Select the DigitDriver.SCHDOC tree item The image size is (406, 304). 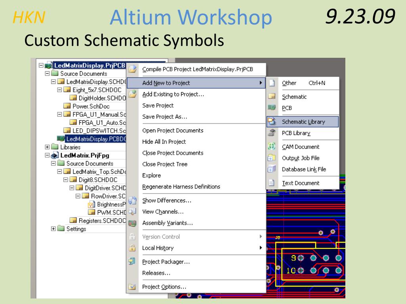point(105,188)
